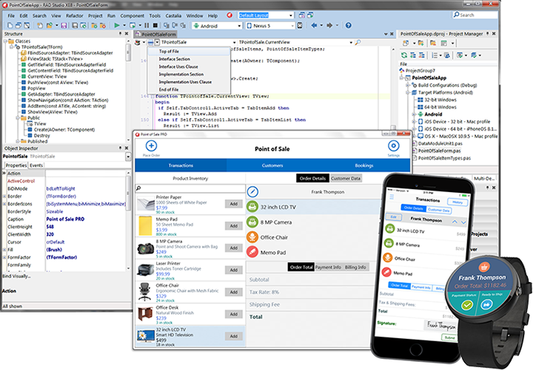The height and width of the screenshot is (370, 533).
Task: Open the TPointofSale class dropdown in editor
Action: (234, 42)
